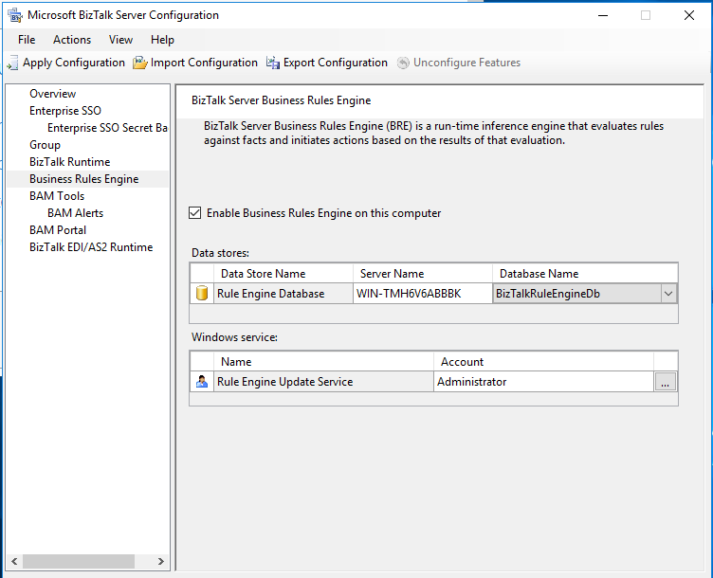The image size is (713, 578).
Task: Click the tree horizontal scrollbar thumb
Action: 79,561
